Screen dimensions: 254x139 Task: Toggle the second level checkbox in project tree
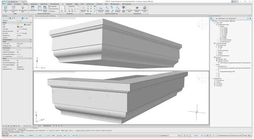(x=220, y=29)
